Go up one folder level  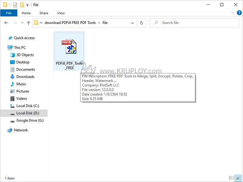point(28,23)
